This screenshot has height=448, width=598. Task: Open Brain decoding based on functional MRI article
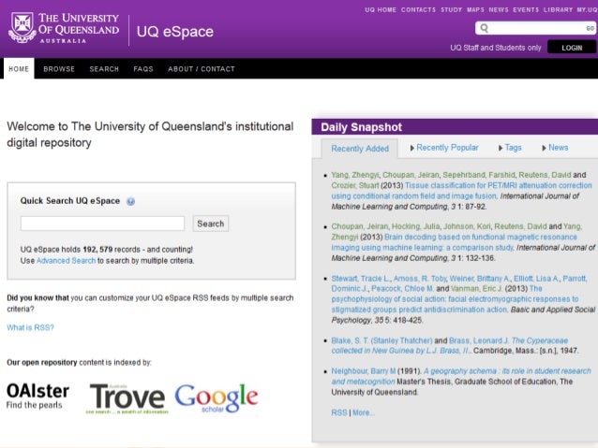[455, 242]
